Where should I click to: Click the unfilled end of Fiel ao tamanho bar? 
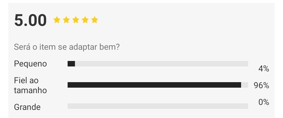click(244, 85)
